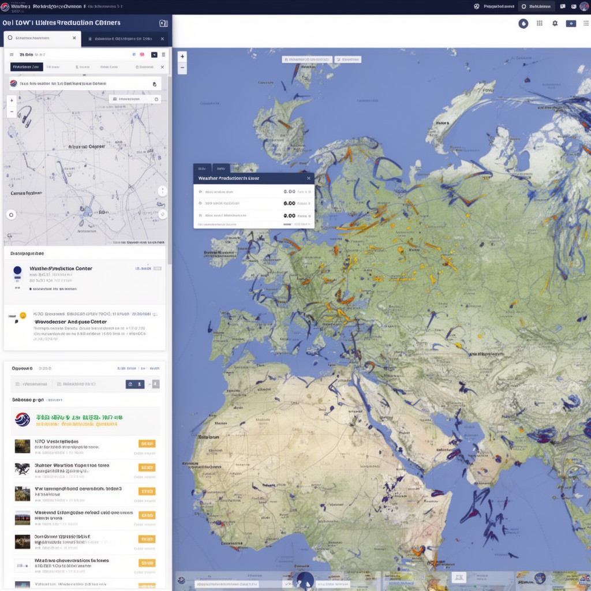Click the left panel vertical scrollbar
Image resolution: width=591 pixels, height=591 pixels.
[x=170, y=170]
